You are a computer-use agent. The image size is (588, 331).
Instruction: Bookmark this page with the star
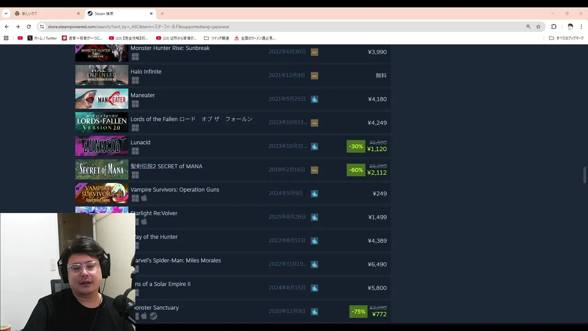[x=538, y=27]
